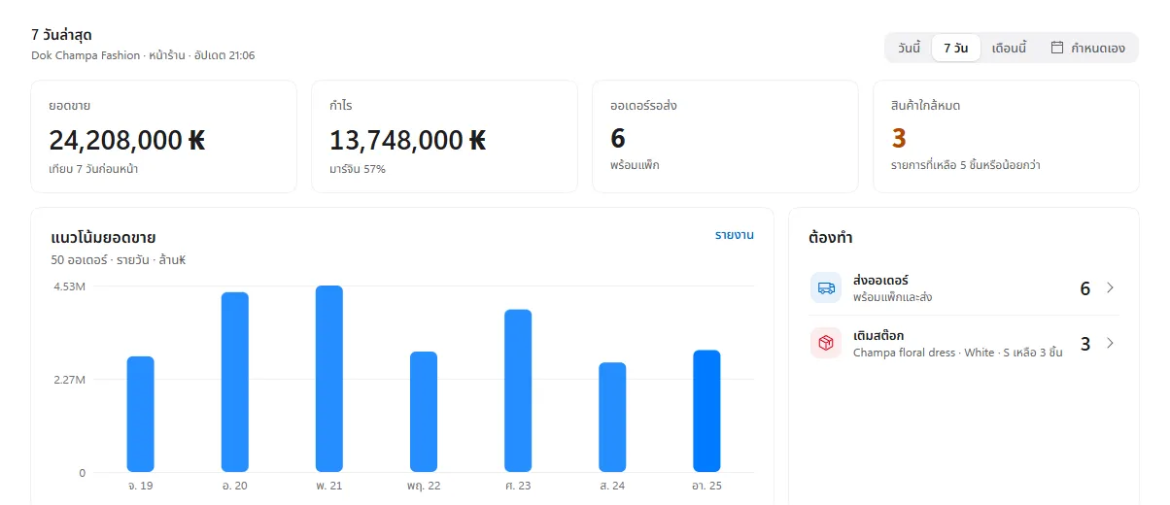Image resolution: width=1170 pixels, height=505 pixels.
Task: Expand the เติมสต๊อก row chevron
Action: (x=1110, y=344)
